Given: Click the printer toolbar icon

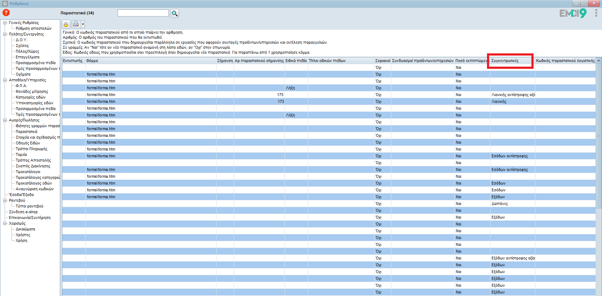Looking at the screenshot, I should pyautogui.click(x=76, y=24).
